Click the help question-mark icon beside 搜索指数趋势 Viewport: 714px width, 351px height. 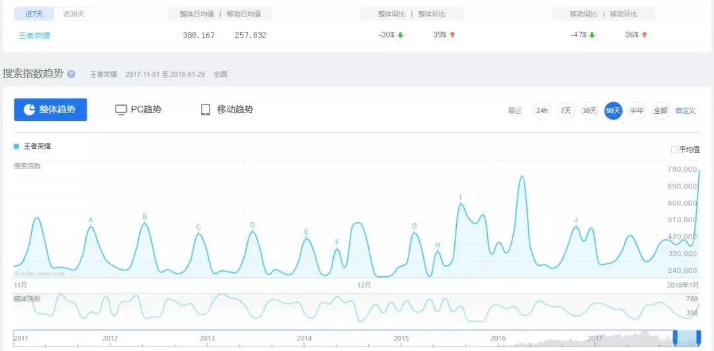[71, 75]
